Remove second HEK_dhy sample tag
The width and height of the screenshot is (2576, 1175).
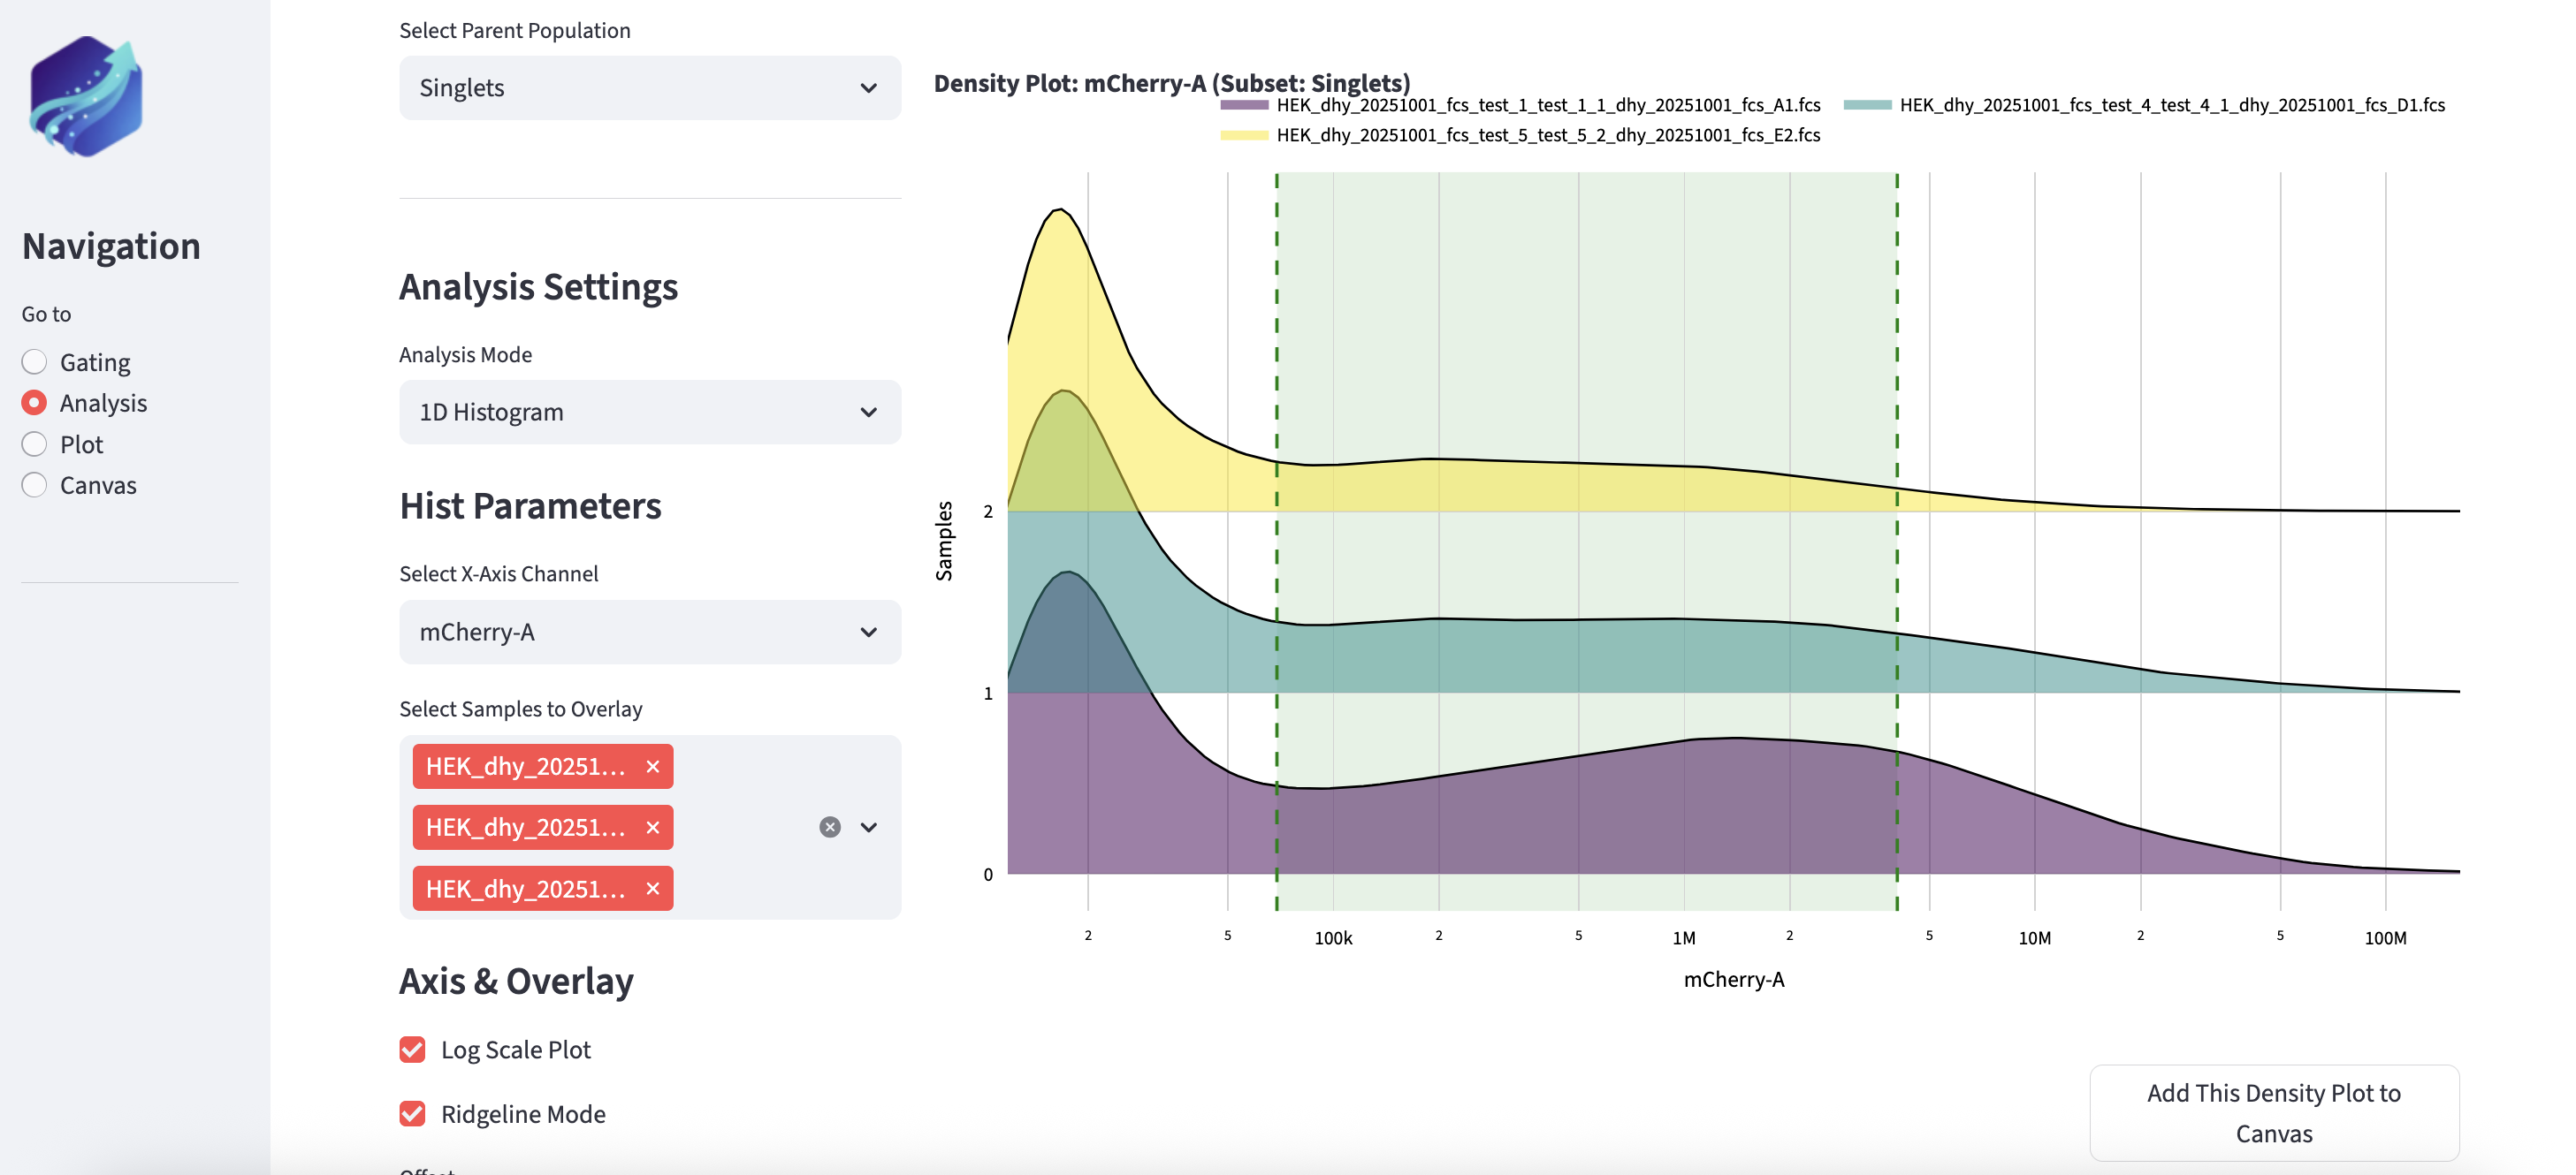(x=653, y=827)
